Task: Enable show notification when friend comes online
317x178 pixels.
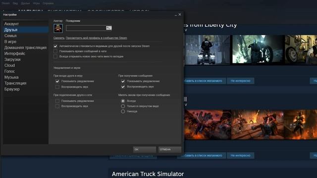Action: (x=57, y=101)
